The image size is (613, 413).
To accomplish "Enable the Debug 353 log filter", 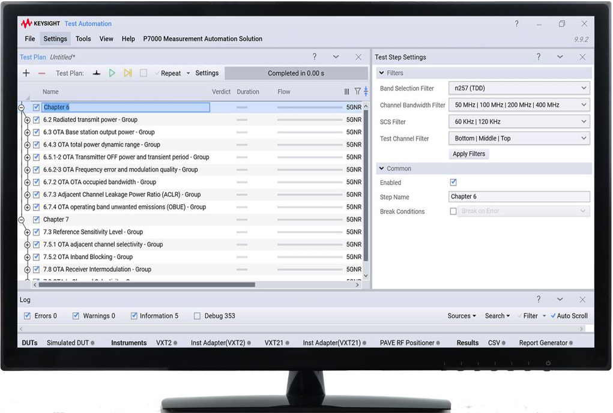I will pyautogui.click(x=197, y=316).
